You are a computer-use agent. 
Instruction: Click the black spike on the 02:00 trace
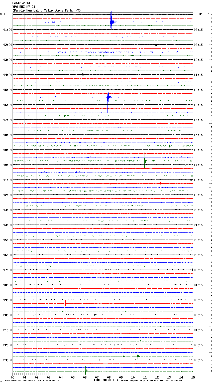(156, 45)
